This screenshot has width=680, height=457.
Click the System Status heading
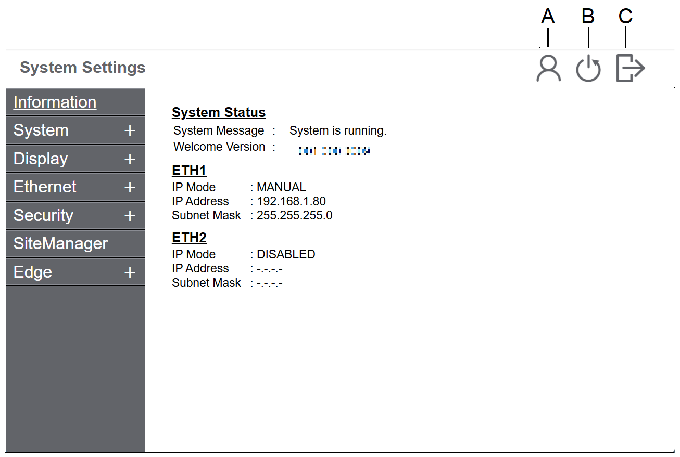(219, 112)
